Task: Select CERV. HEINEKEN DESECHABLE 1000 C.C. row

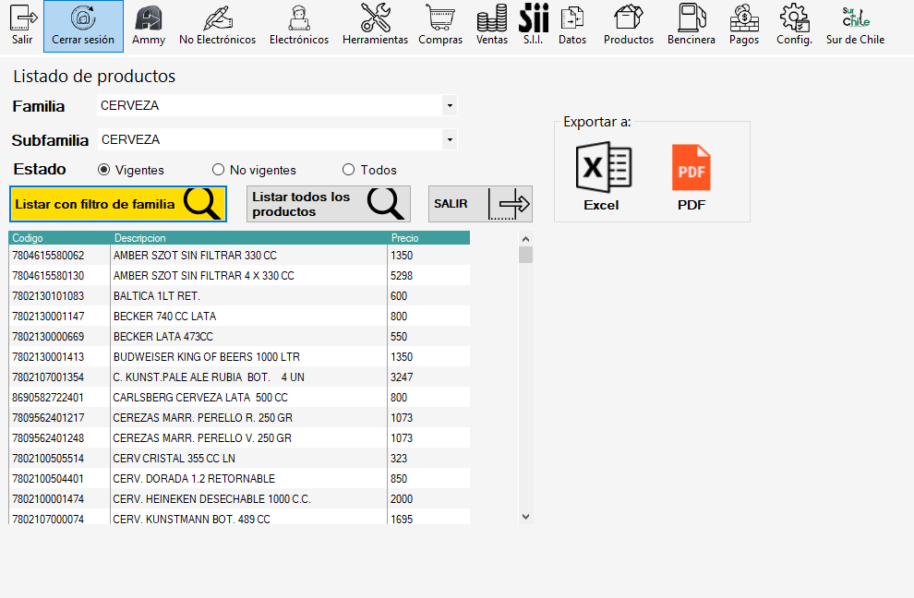Action: click(x=239, y=499)
